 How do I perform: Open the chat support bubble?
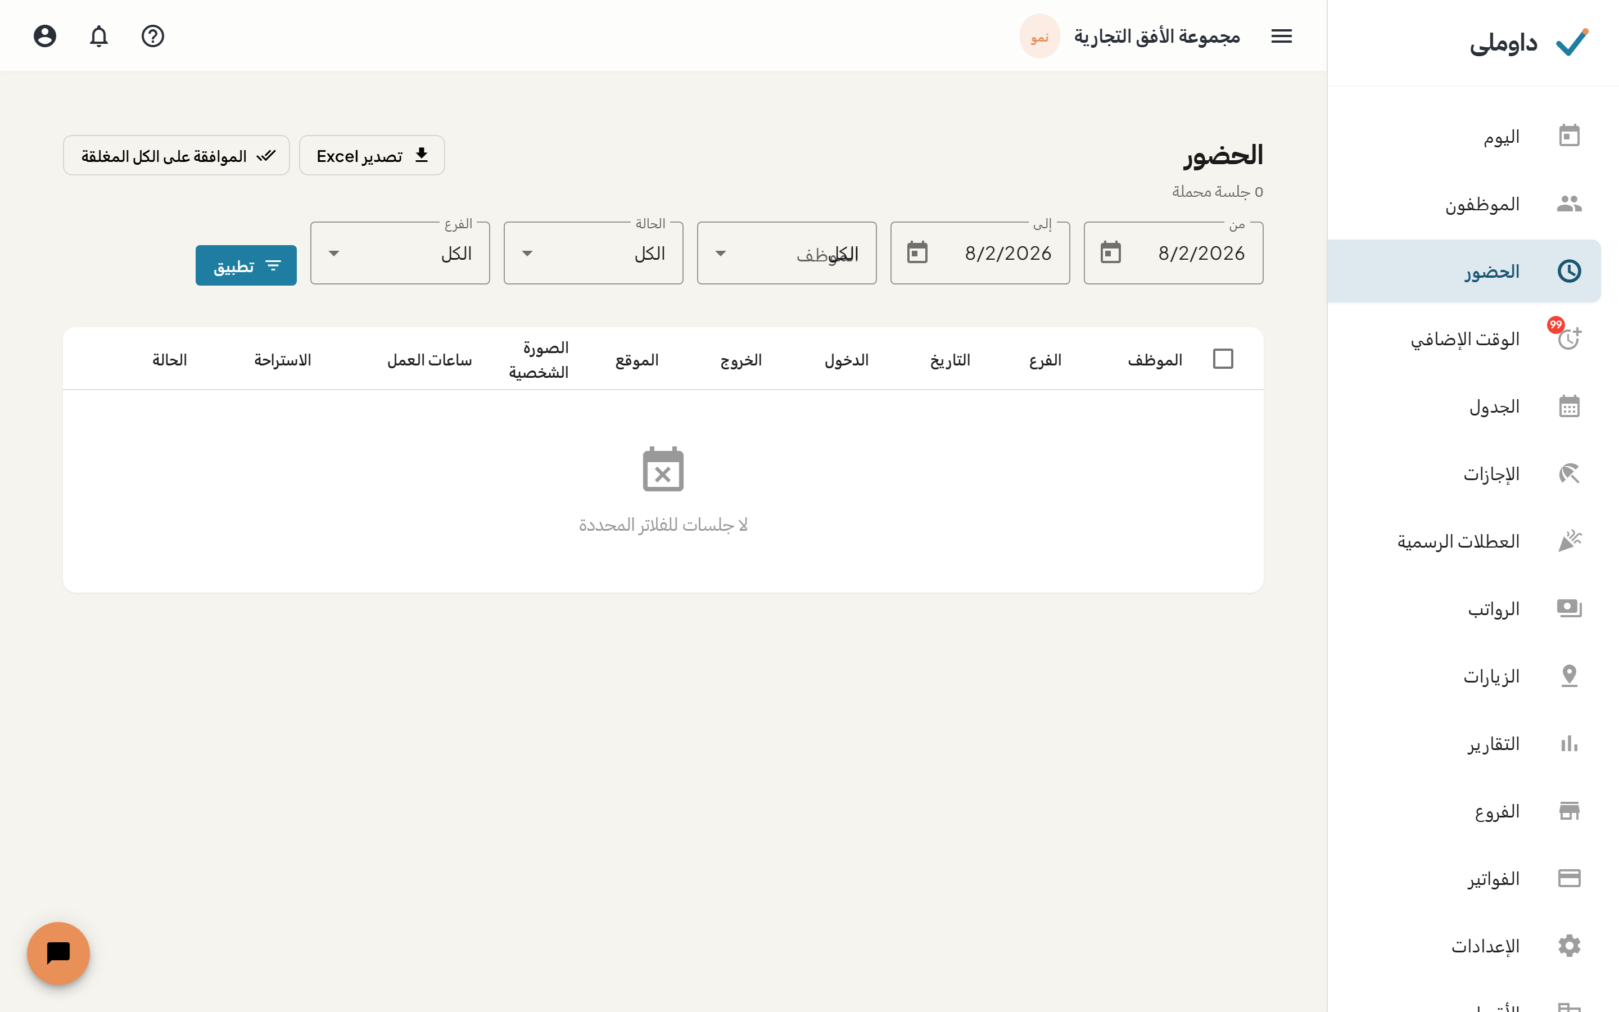pos(58,953)
